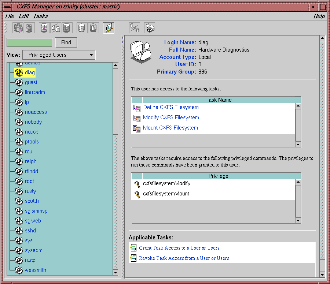Select the rfindd user in tree

(32, 171)
